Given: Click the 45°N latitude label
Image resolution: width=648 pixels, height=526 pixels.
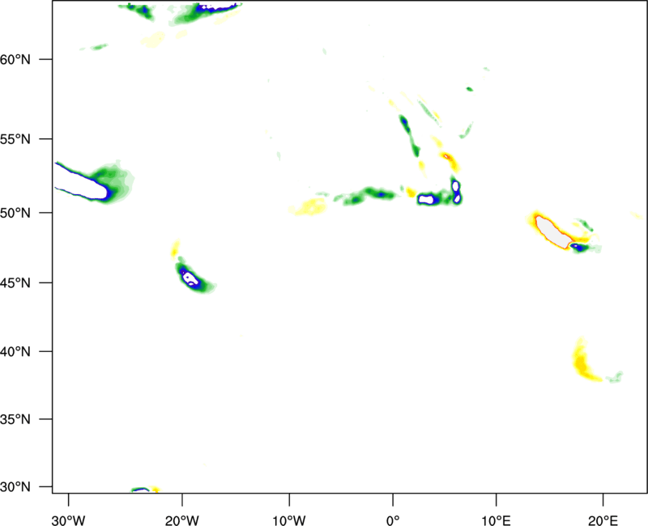Looking at the screenshot, I should [x=15, y=282].
